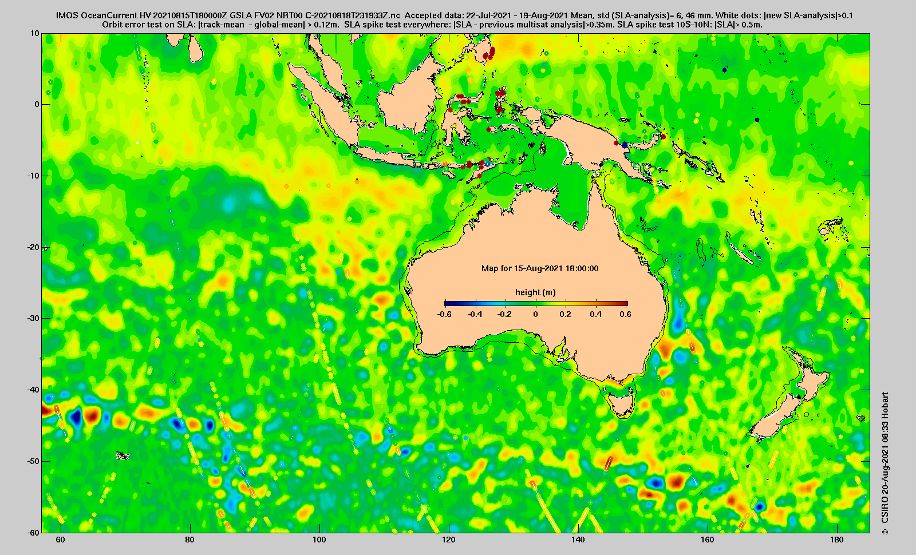Click the -0.4 colorbar tick label
The width and height of the screenshot is (916, 555).
click(475, 314)
